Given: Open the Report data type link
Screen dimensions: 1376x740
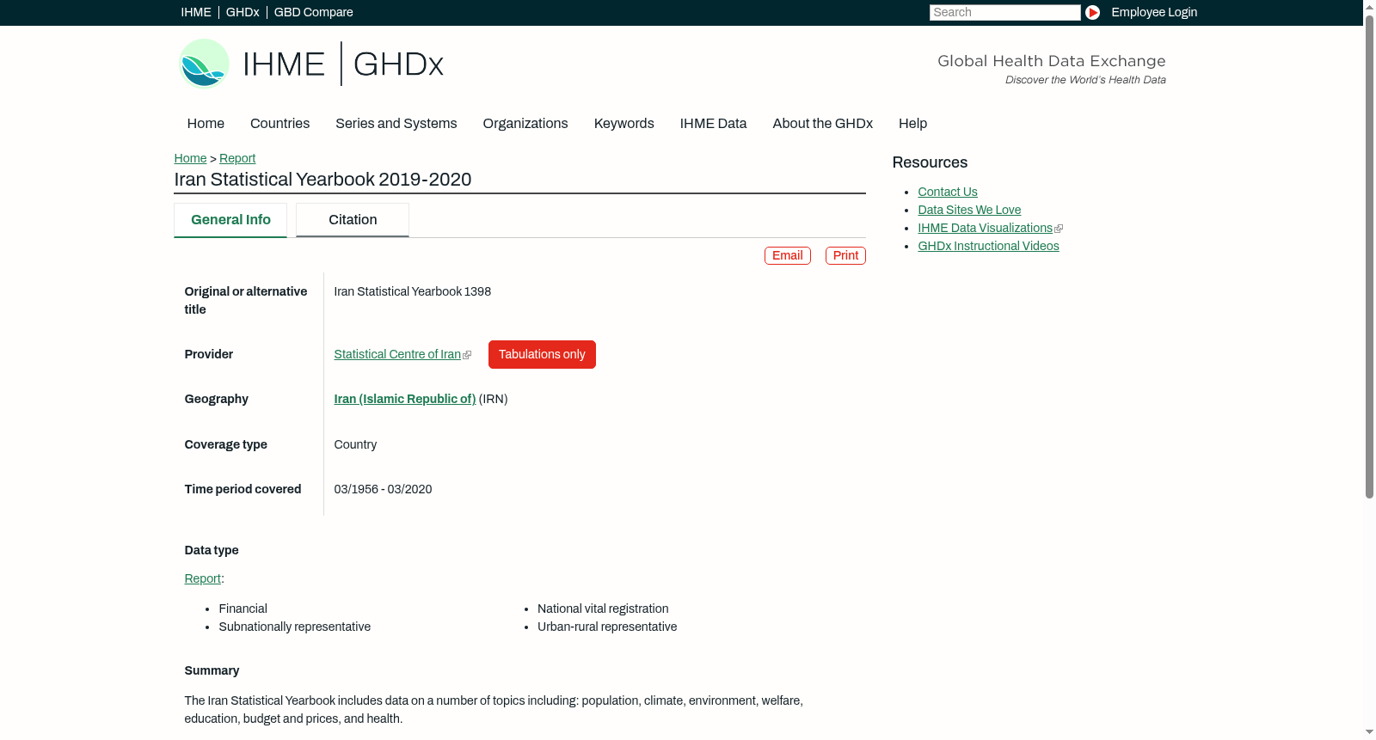Looking at the screenshot, I should (202, 578).
